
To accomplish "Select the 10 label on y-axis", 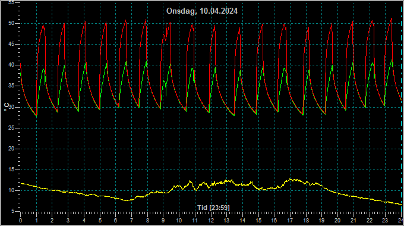I will [x=11, y=190].
